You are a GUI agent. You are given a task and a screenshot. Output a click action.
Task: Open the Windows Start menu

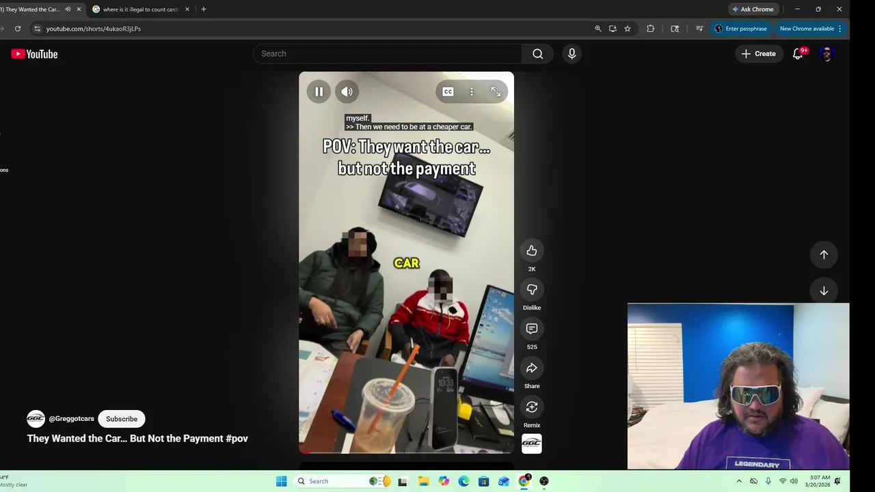coord(282,481)
